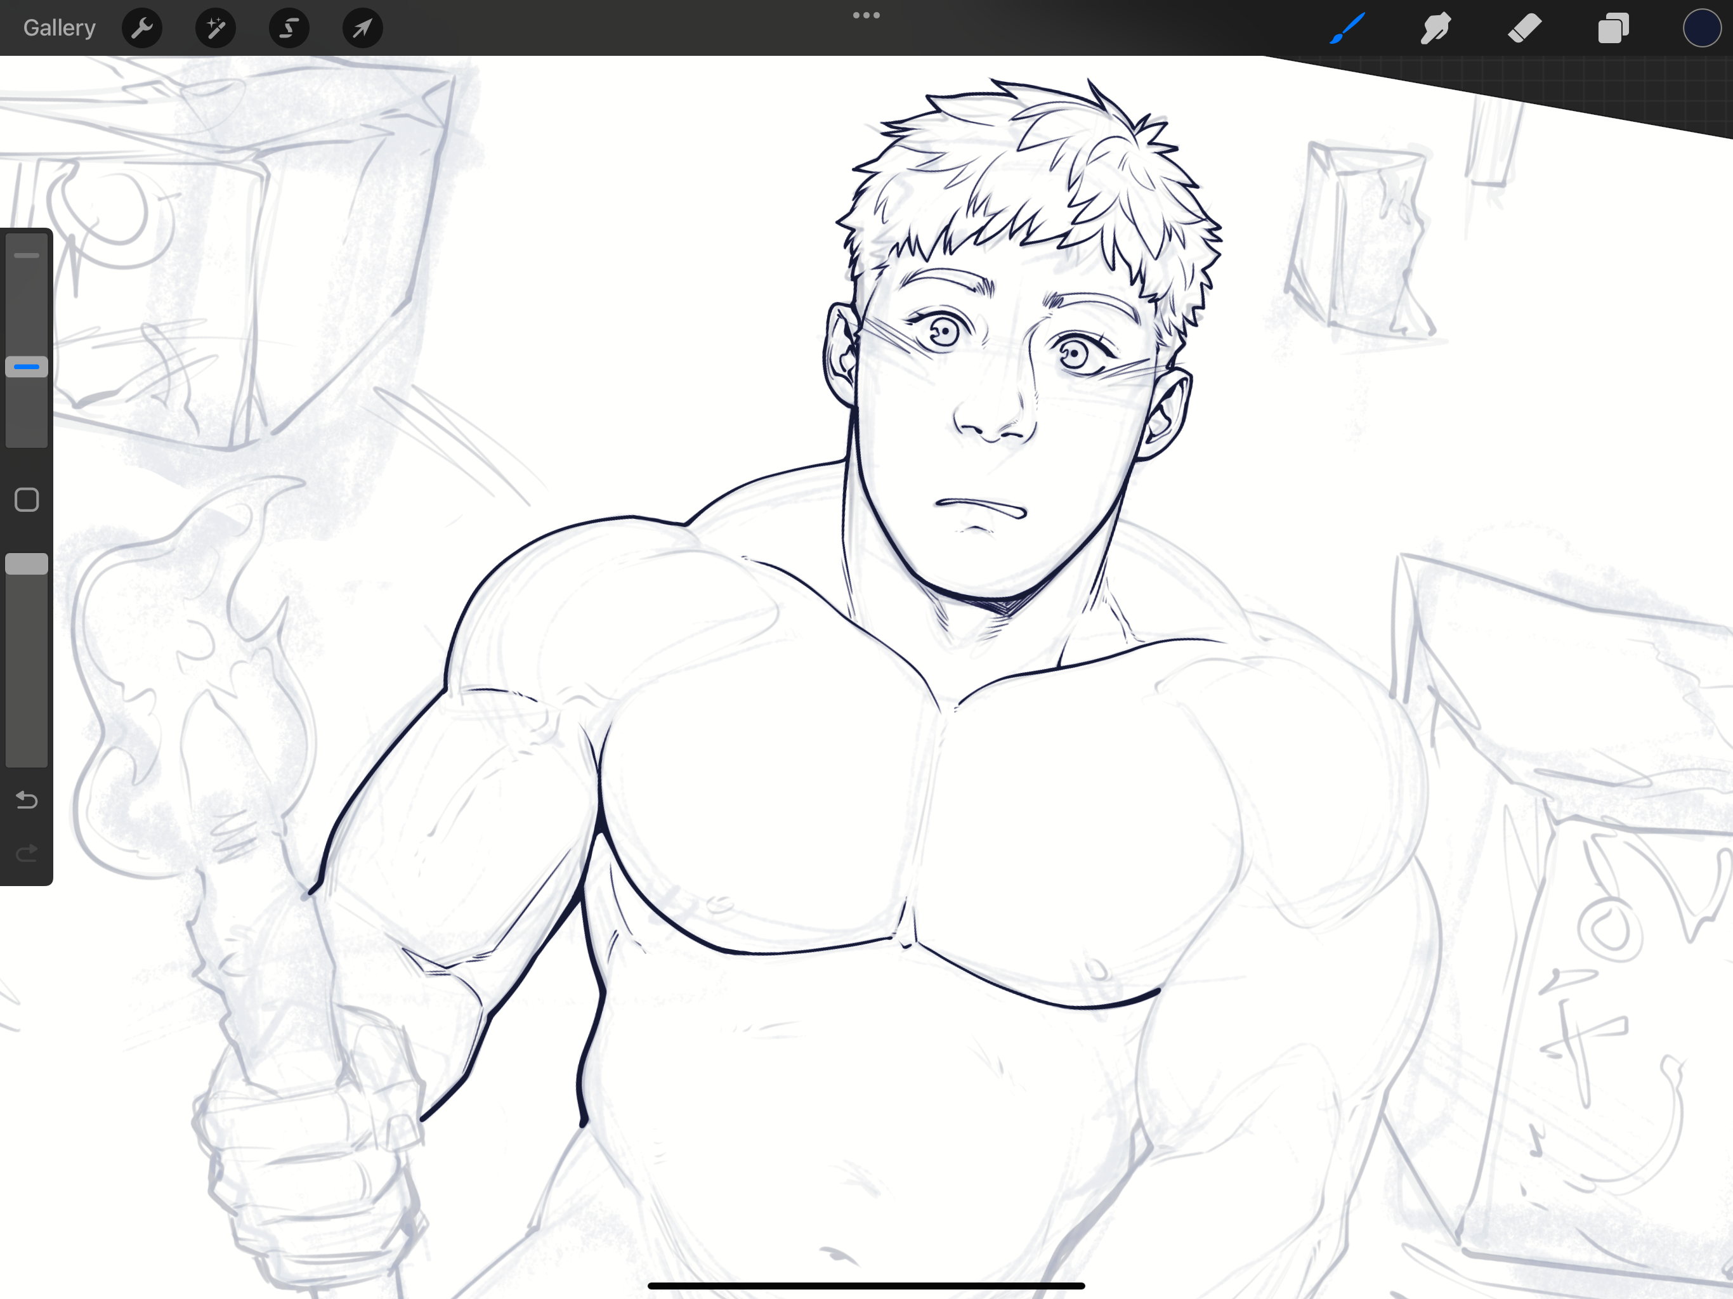Tap the three-dot menu at top center
The height and width of the screenshot is (1299, 1733).
point(866,15)
